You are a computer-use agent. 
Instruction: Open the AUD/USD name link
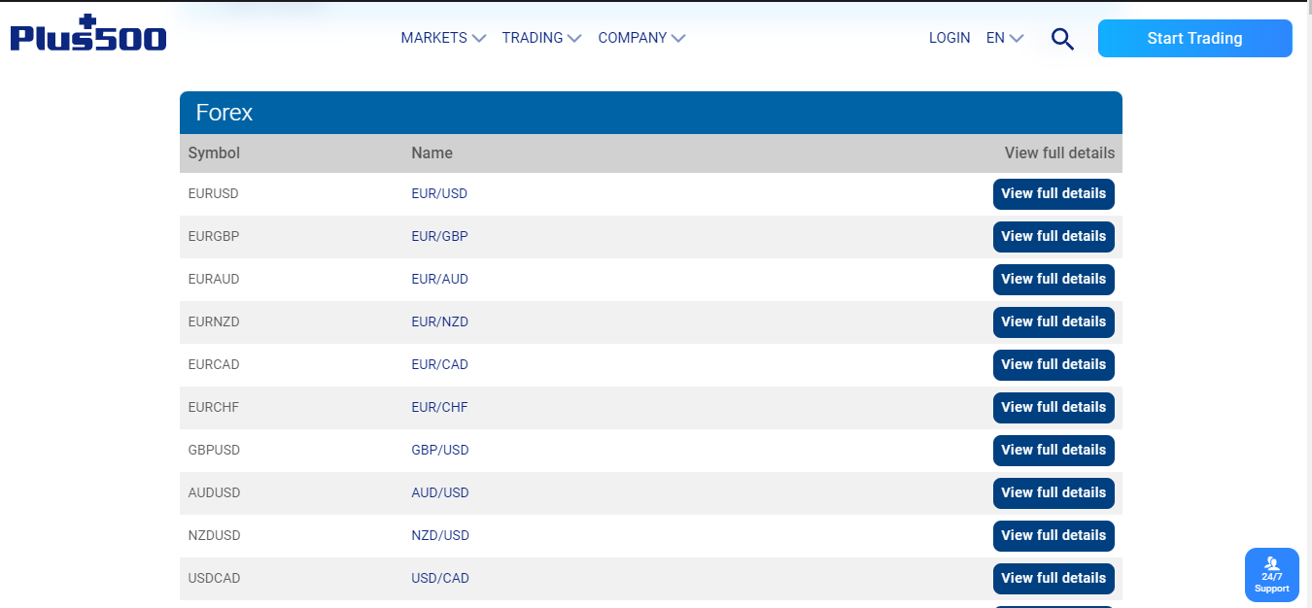(x=440, y=492)
